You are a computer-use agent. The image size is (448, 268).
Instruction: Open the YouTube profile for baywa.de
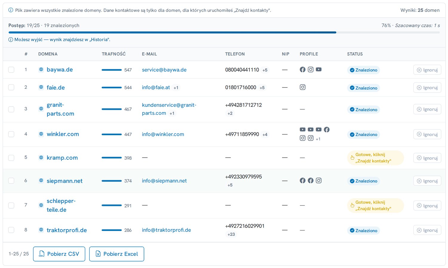319,70
